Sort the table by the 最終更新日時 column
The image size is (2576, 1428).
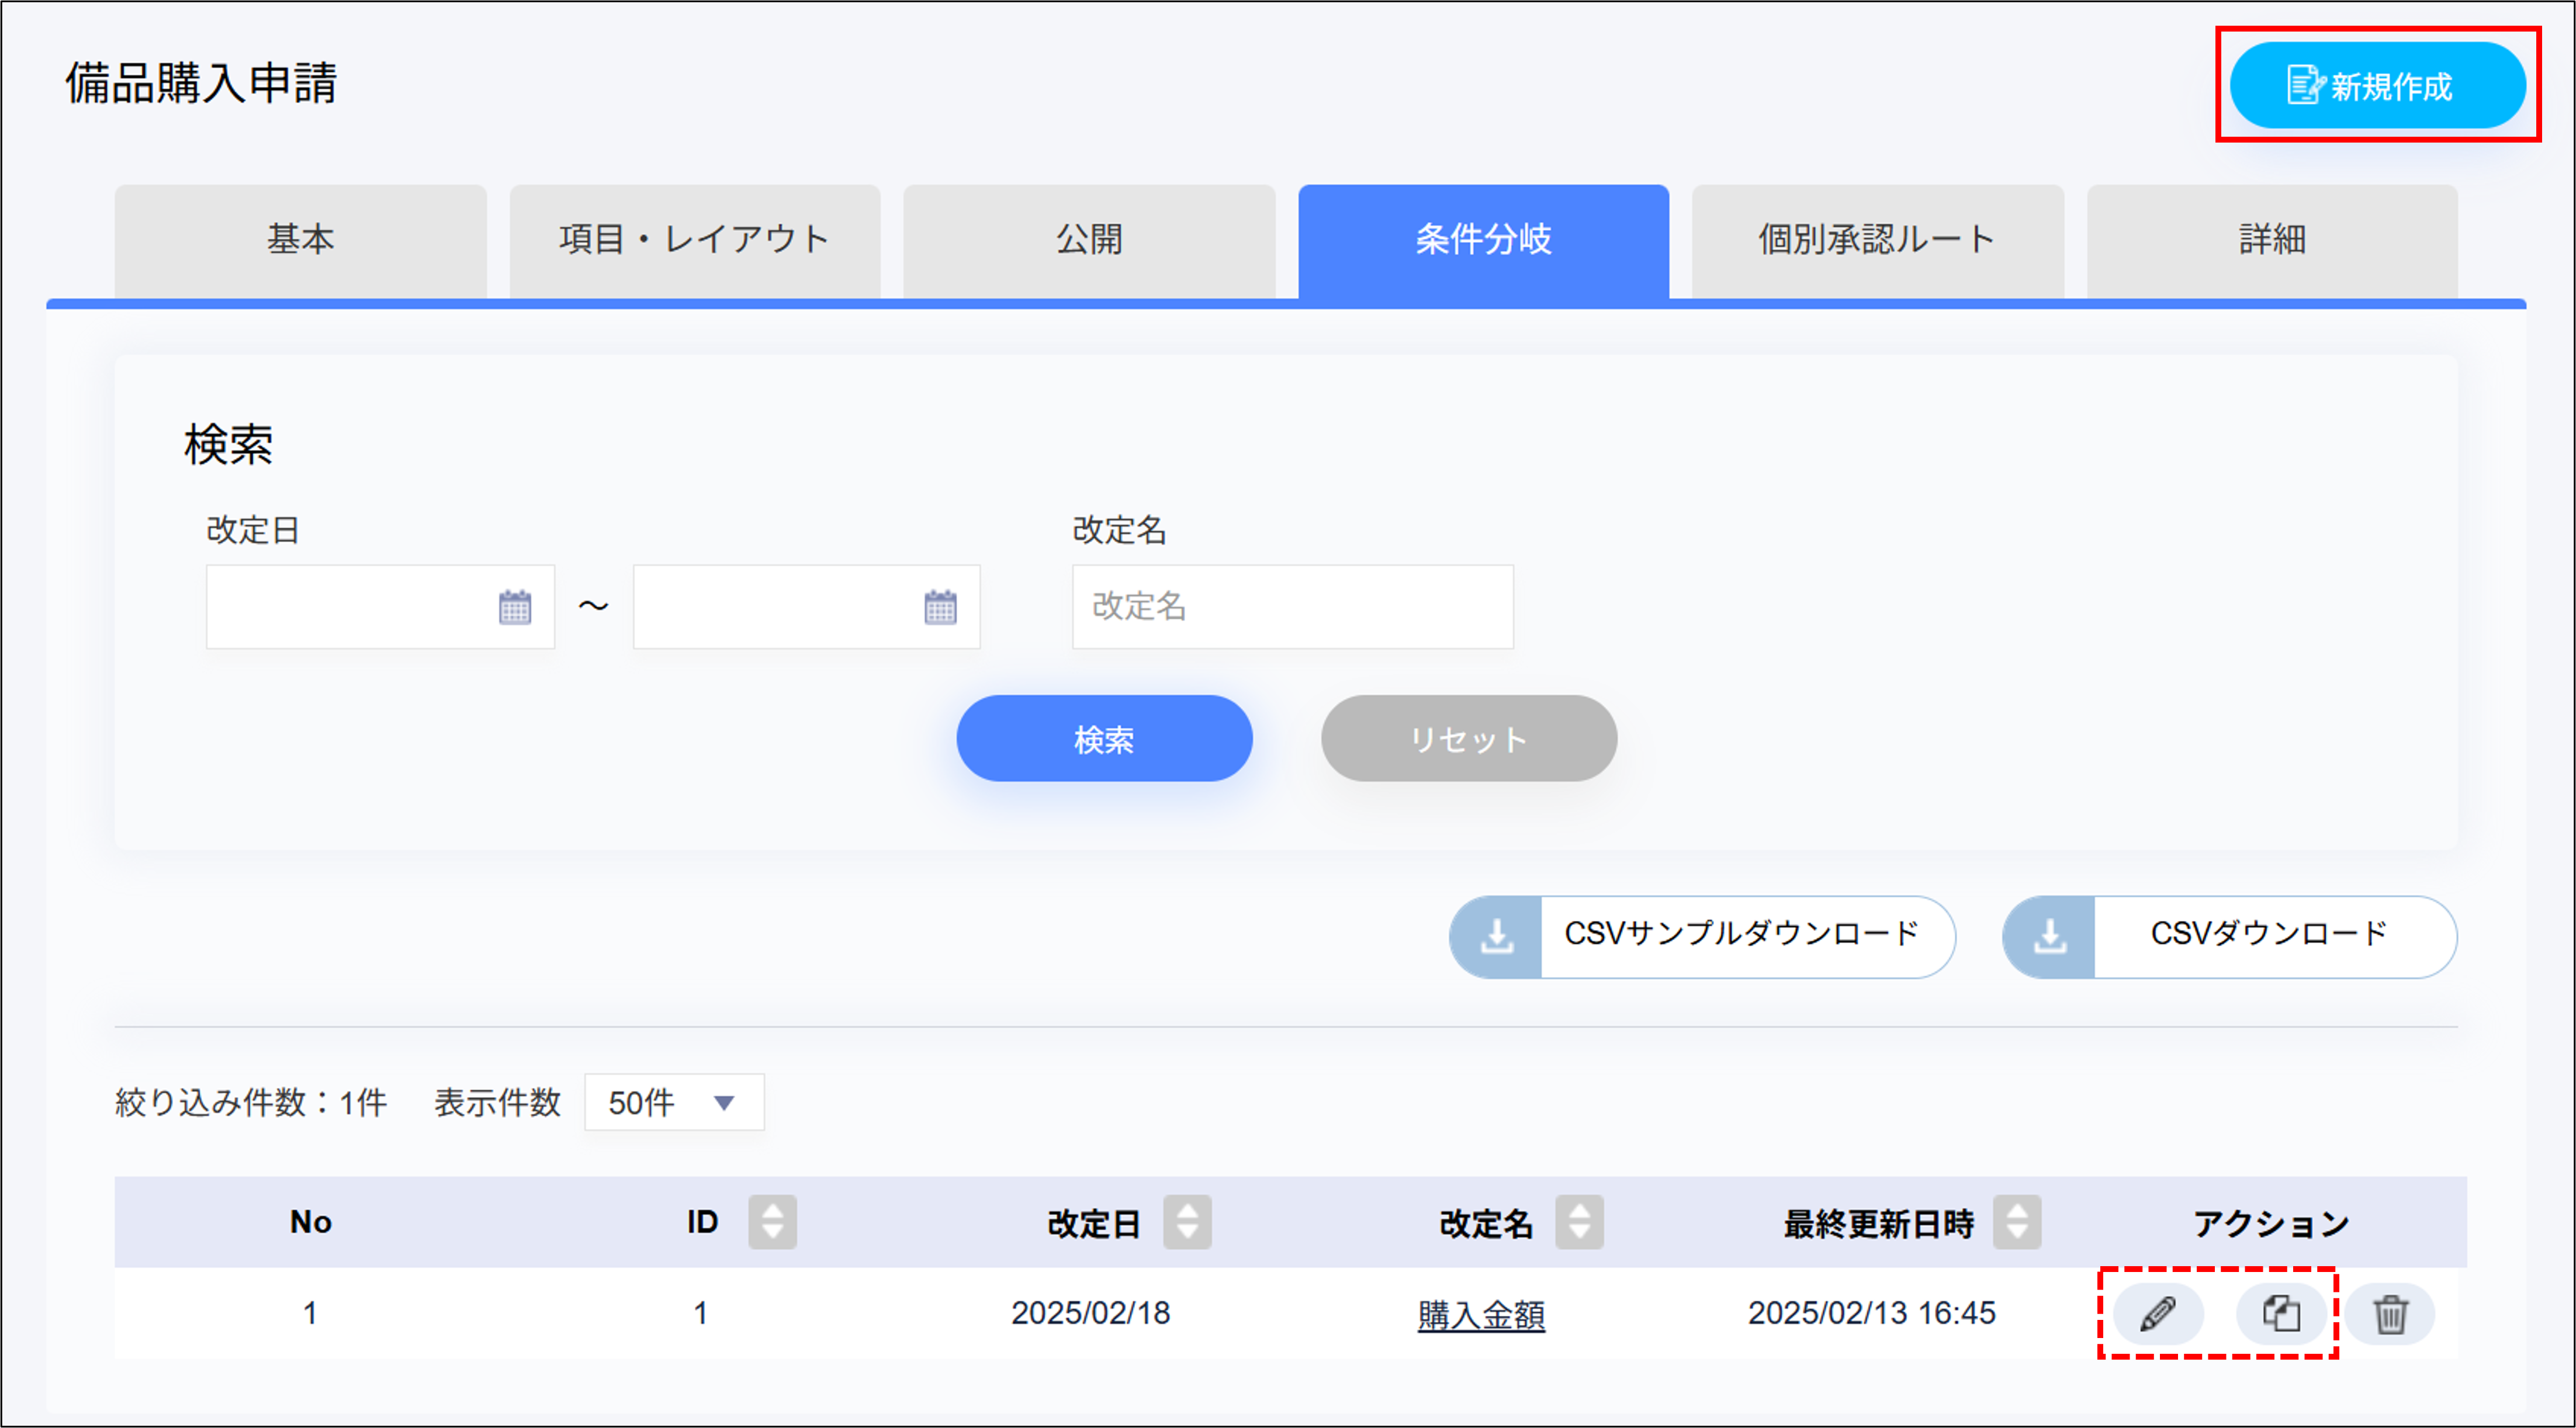pos(2016,1222)
